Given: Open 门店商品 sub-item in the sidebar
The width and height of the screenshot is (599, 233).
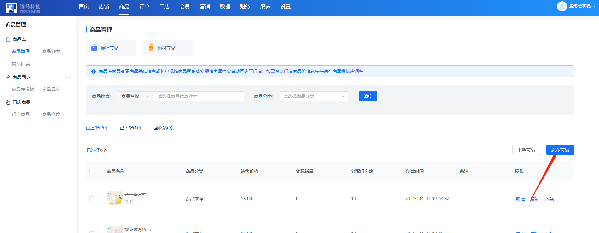Looking at the screenshot, I should coord(21,114).
